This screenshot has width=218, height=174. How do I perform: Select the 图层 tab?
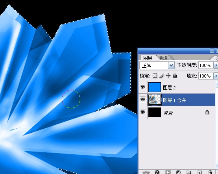tap(148, 58)
